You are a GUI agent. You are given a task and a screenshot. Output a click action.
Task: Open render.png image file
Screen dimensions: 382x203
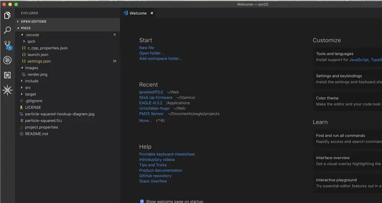(x=67, y=75)
